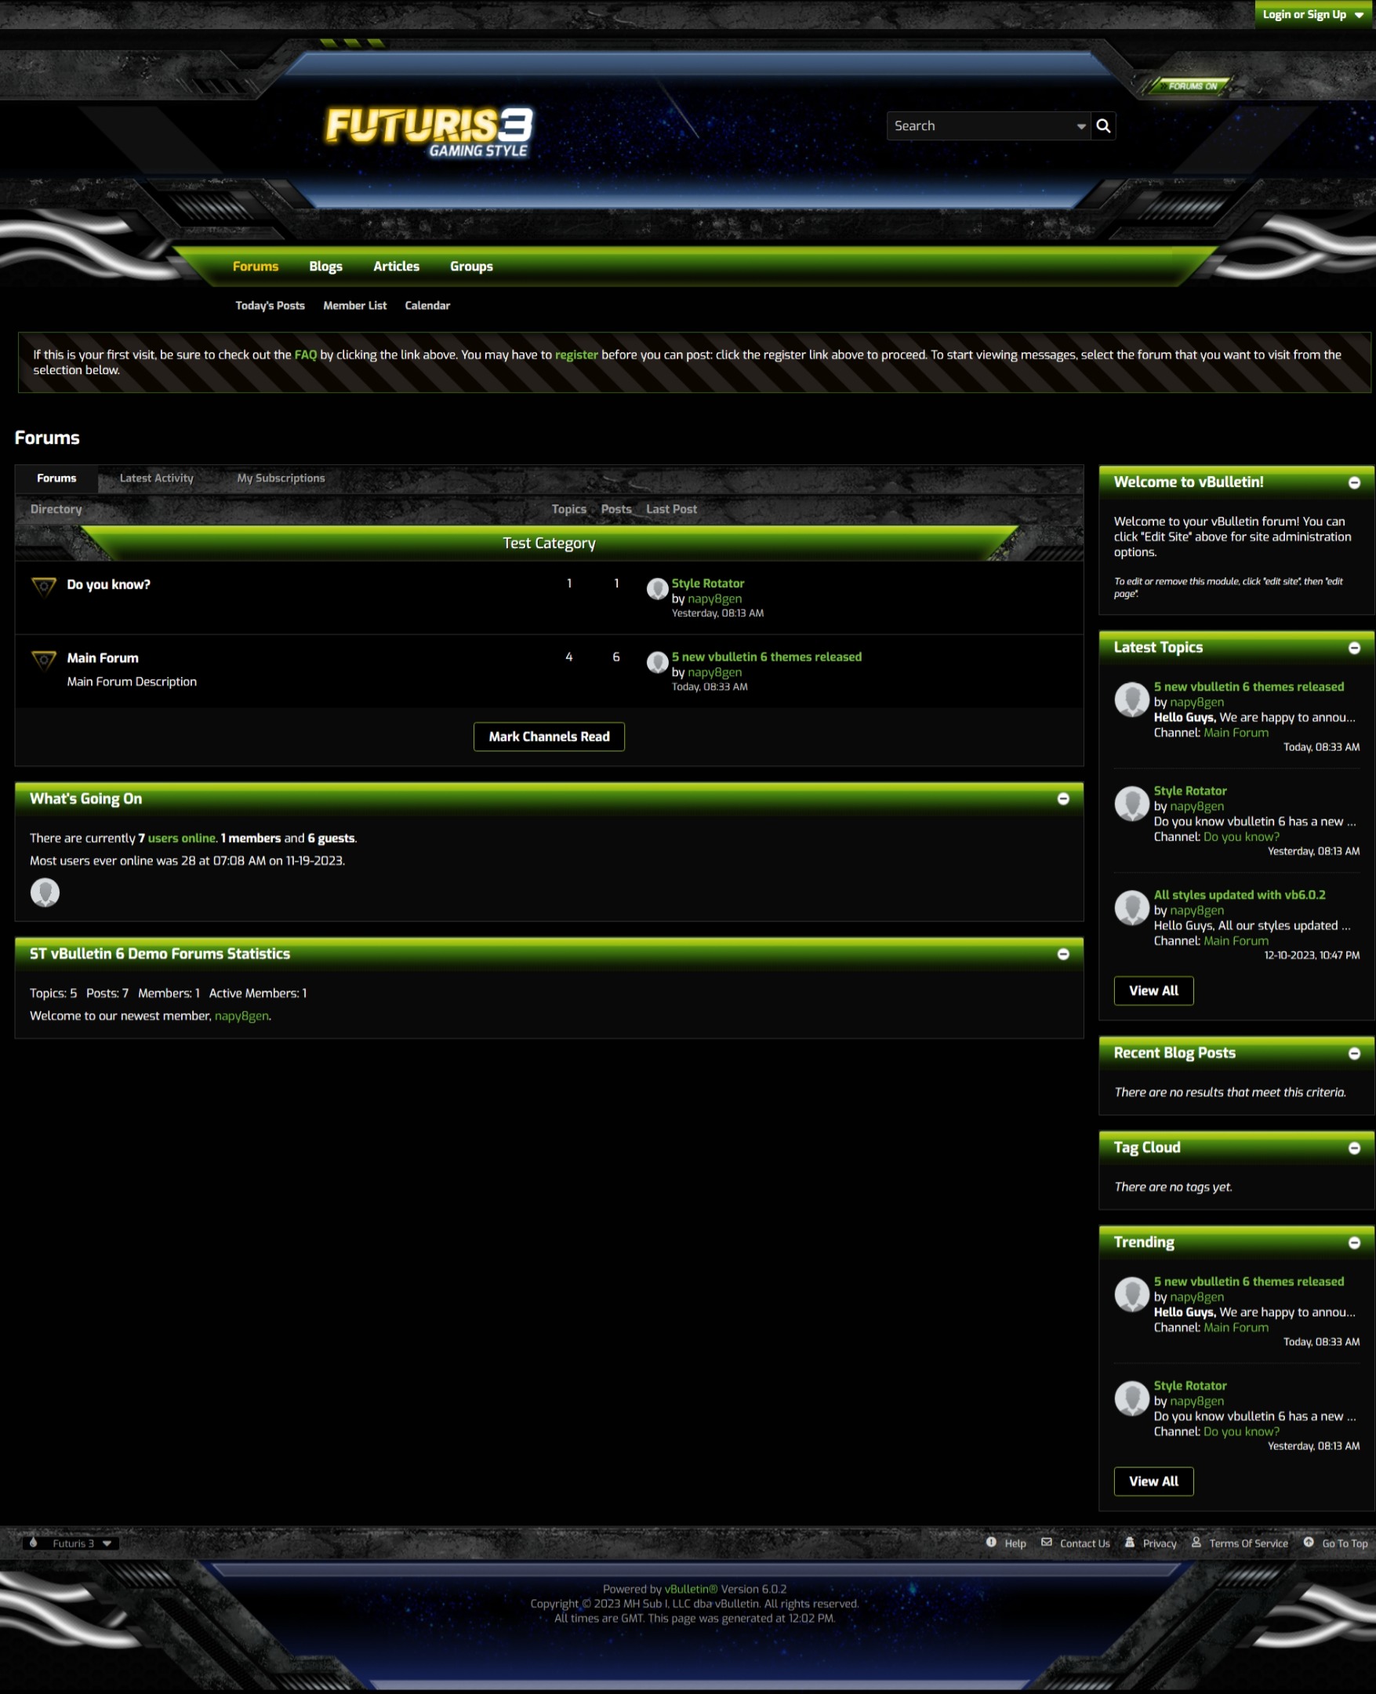This screenshot has height=1694, width=1376.
Task: Collapse the Recent Blog Posts module
Action: (1354, 1053)
